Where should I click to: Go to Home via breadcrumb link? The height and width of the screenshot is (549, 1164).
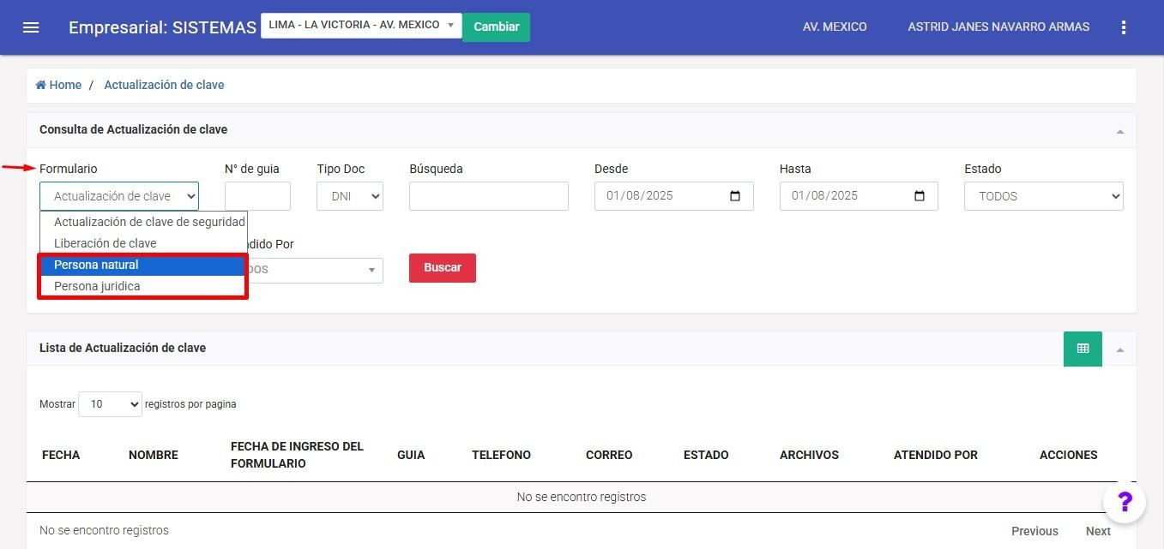tap(58, 85)
